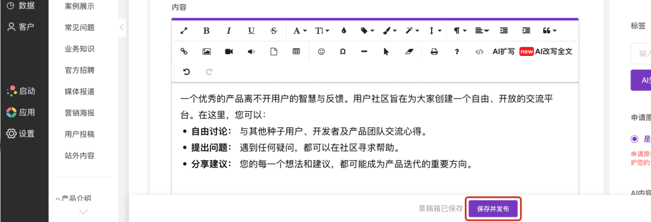
Task: Click the 草稿箱已保存 status text
Action: [441, 209]
